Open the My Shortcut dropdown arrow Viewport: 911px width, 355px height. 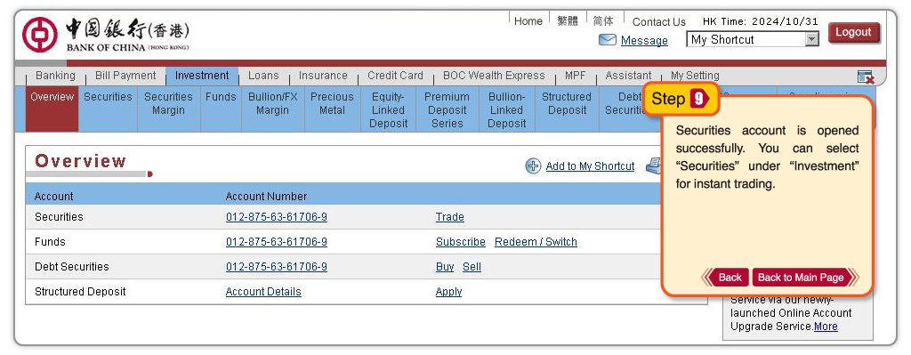point(811,39)
